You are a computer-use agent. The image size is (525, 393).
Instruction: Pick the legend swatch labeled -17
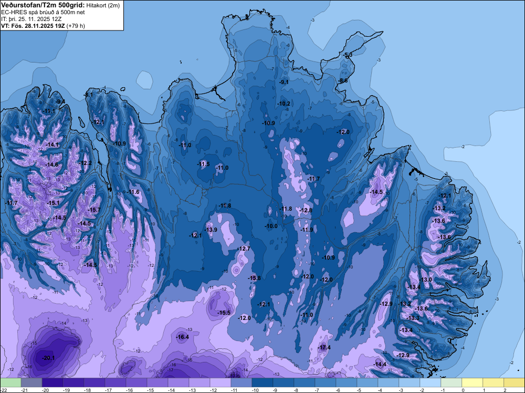pyautogui.click(x=115, y=382)
